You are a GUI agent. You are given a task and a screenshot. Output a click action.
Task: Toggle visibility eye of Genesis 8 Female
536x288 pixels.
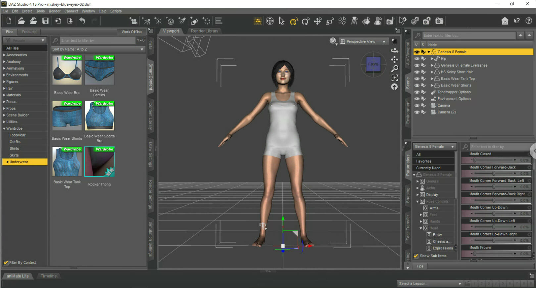tap(417, 52)
